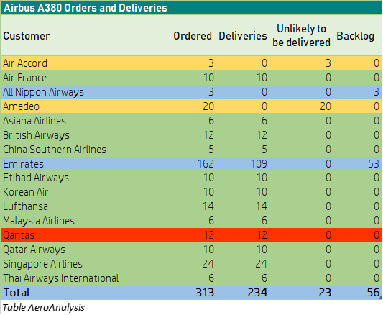Click the 'Thai Airways International' customer cell
This screenshot has height=315, width=383.
coord(61,278)
